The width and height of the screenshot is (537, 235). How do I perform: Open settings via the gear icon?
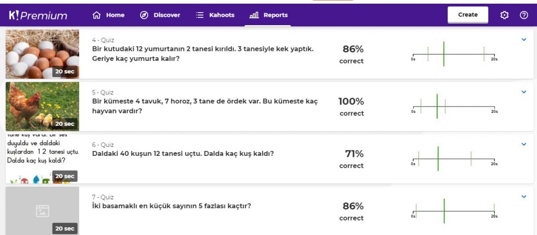coord(504,15)
